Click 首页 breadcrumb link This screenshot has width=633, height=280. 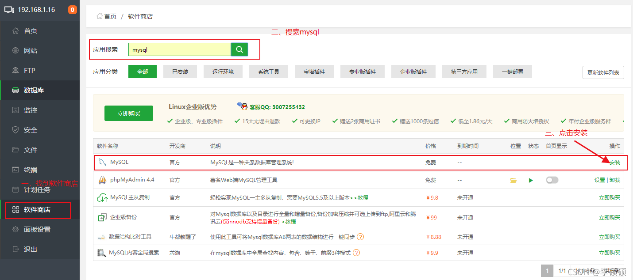click(110, 16)
